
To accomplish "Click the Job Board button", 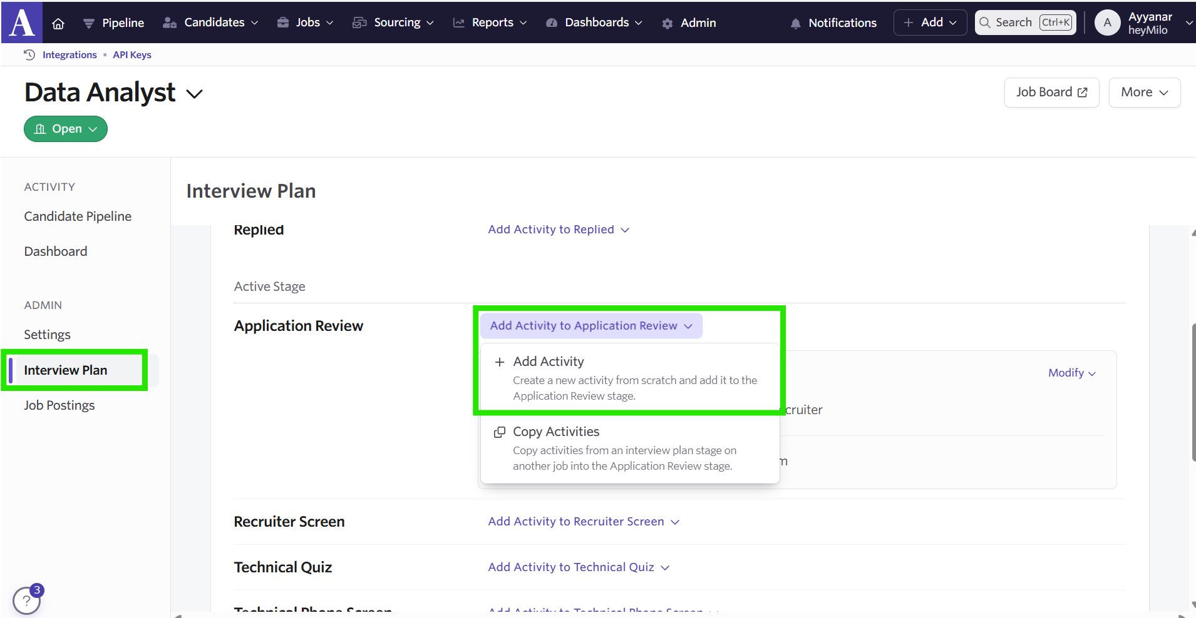I will click(1051, 93).
